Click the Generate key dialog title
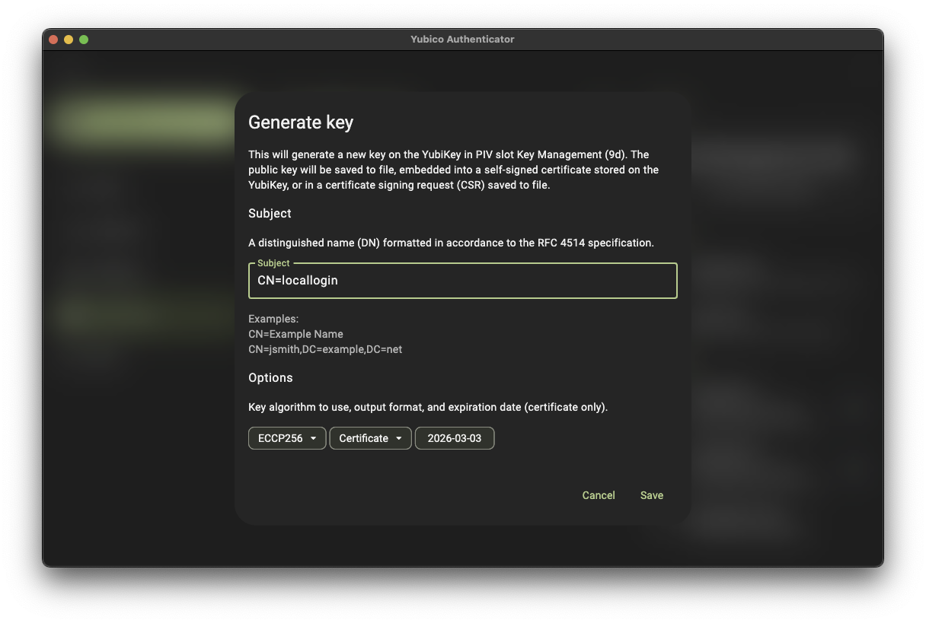The image size is (926, 623). coord(301,122)
